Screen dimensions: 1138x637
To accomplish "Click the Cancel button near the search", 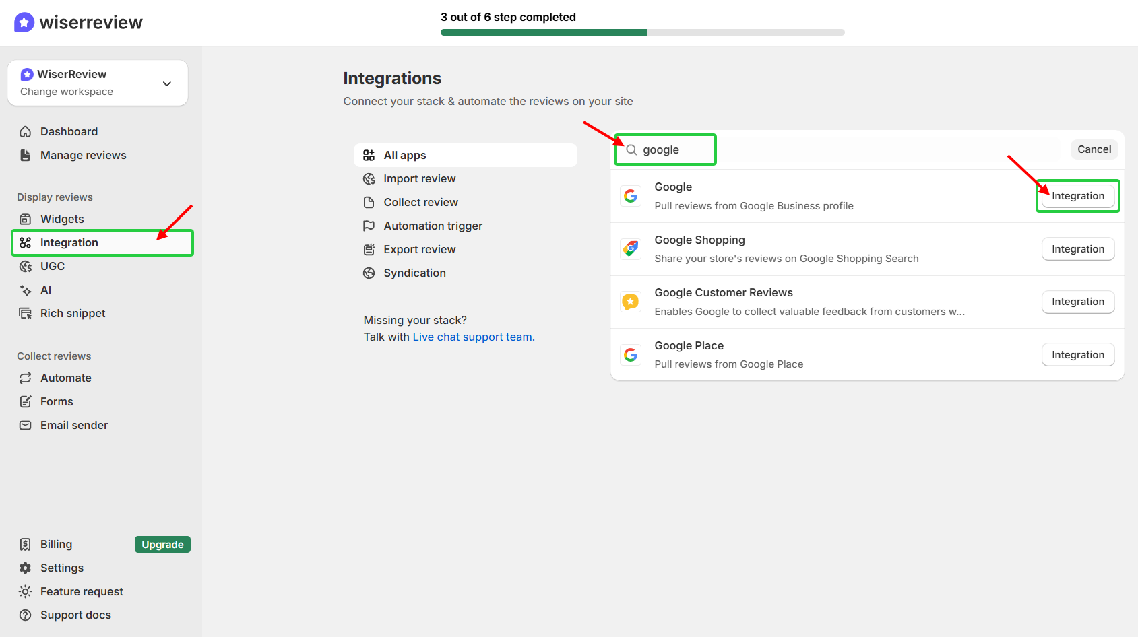I will pyautogui.click(x=1094, y=149).
